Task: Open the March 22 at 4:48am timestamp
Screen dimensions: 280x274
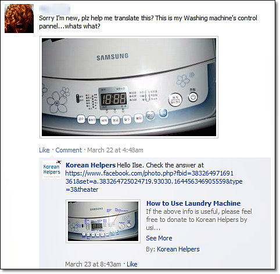Action: (115, 150)
